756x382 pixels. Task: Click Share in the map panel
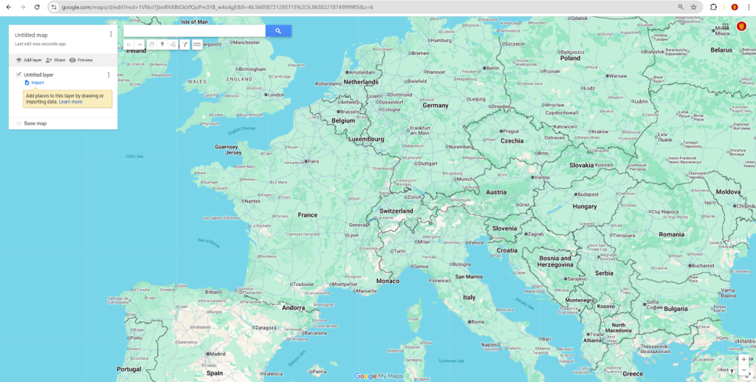pos(55,60)
